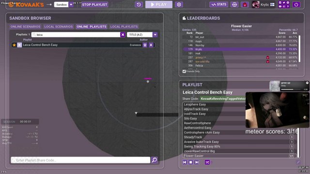310x174 pixels.
Task: Click red badge beside ice cold lilla entry
Action: pos(268,61)
